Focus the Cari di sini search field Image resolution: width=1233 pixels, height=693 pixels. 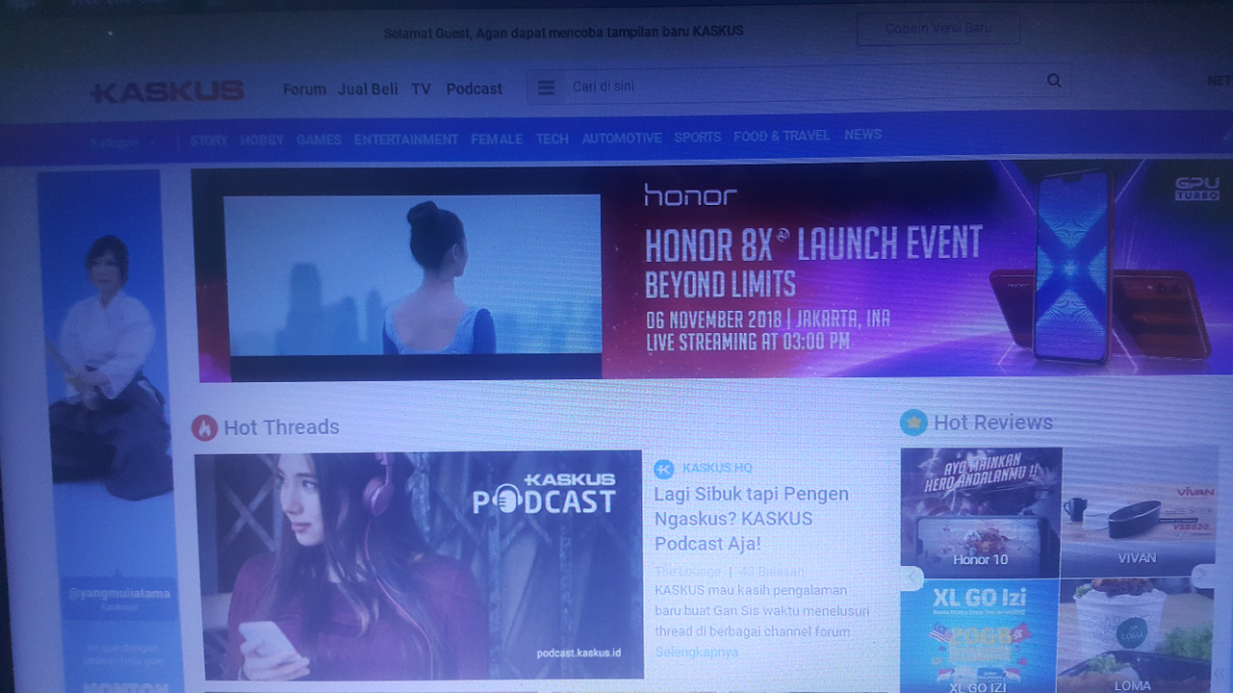click(800, 85)
